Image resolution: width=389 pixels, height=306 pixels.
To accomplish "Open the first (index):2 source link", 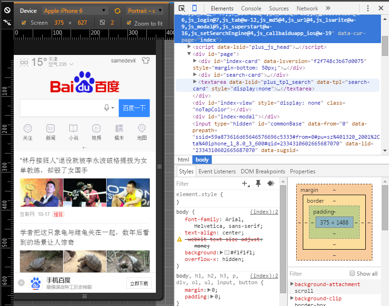I will [264, 212].
